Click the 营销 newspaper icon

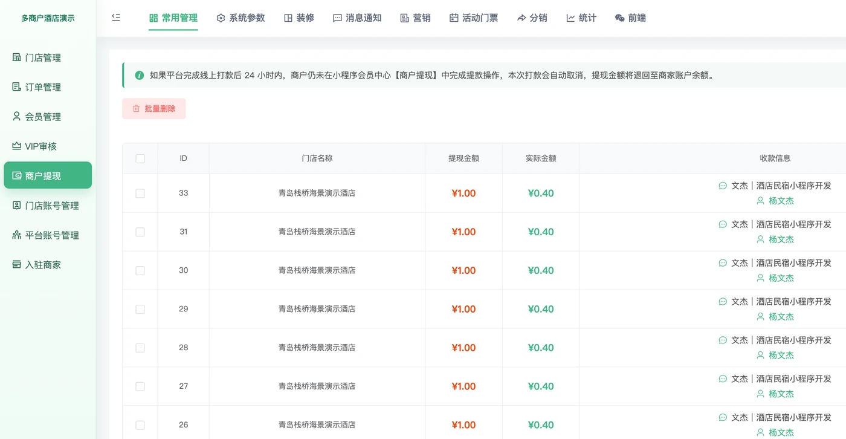coord(405,18)
